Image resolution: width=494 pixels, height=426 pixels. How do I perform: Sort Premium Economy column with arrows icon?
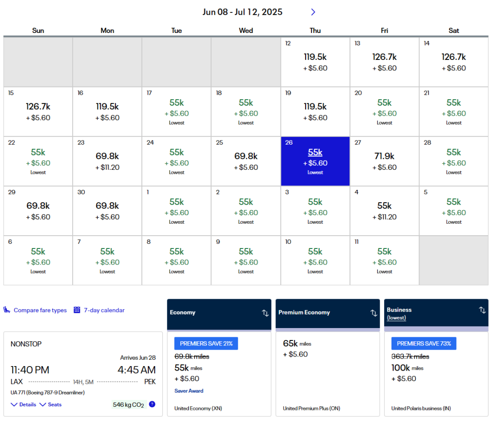(x=373, y=313)
